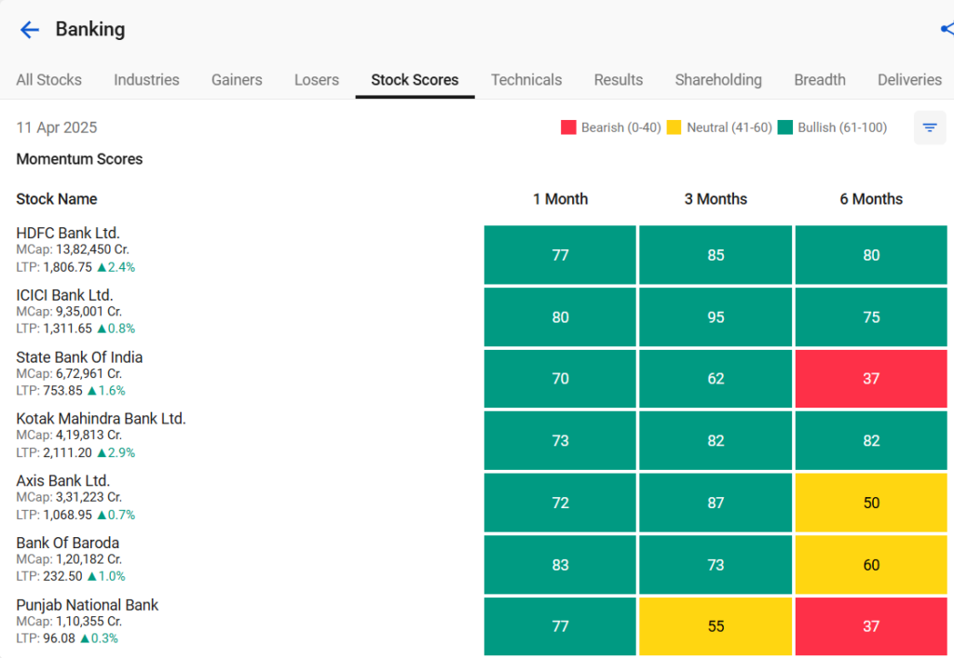The height and width of the screenshot is (658, 954).
Task: Select the Losers tab
Action: coord(317,80)
